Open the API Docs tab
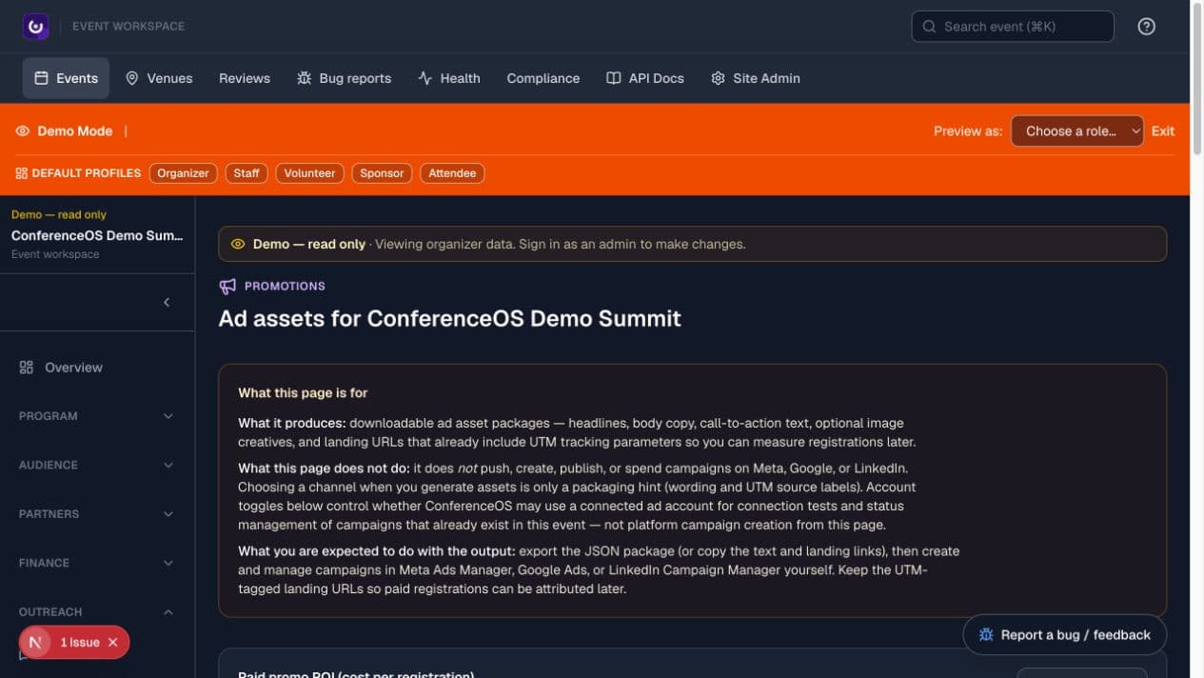Screen dimensions: 1204x678 pyautogui.click(x=645, y=78)
